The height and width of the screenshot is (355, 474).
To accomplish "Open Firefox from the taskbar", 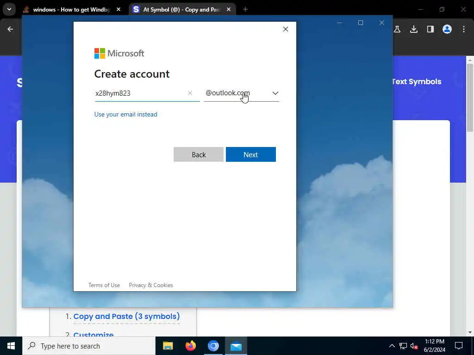I will tap(190, 346).
